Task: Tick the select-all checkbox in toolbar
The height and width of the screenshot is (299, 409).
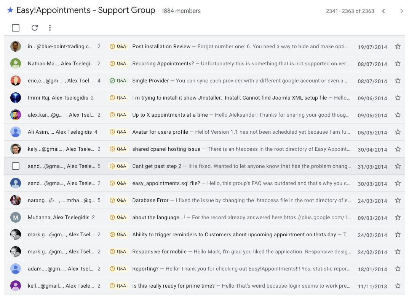Action: [x=16, y=28]
